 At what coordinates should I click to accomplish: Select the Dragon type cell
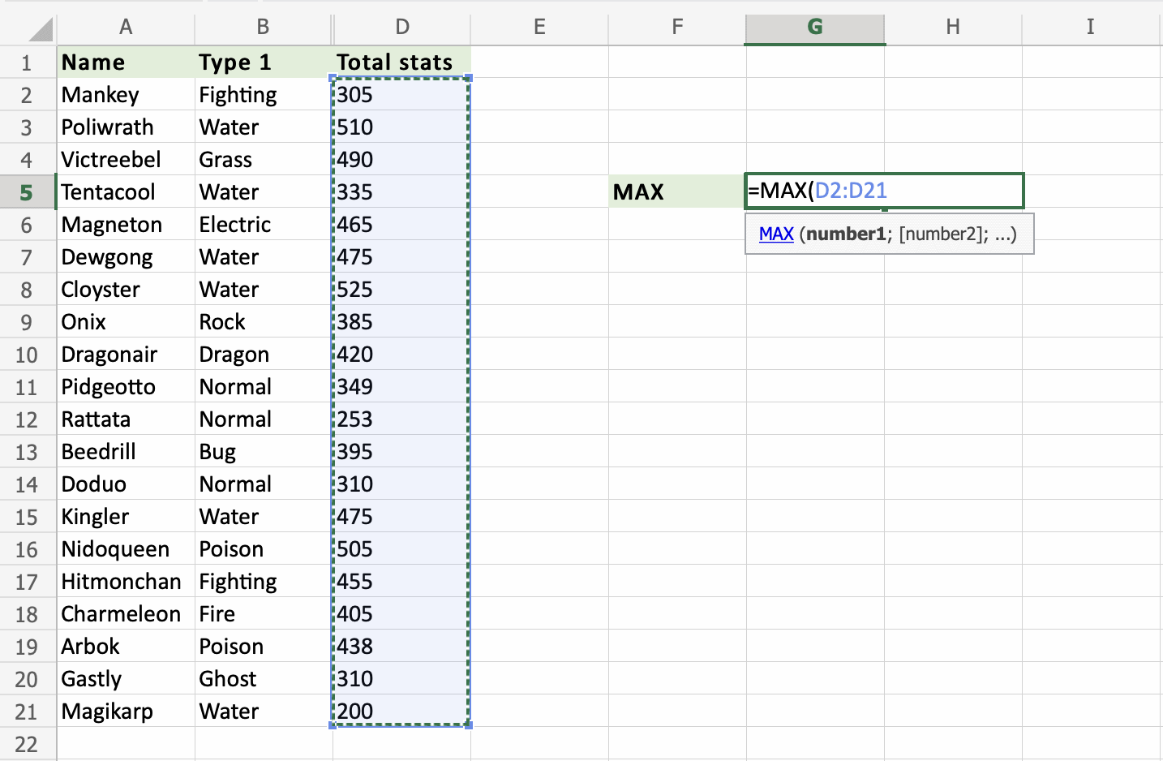coord(263,355)
